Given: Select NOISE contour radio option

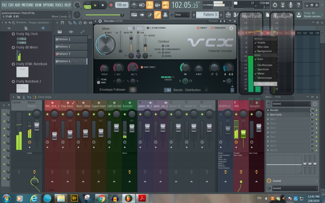Looking at the screenshot, I should [x=162, y=56].
